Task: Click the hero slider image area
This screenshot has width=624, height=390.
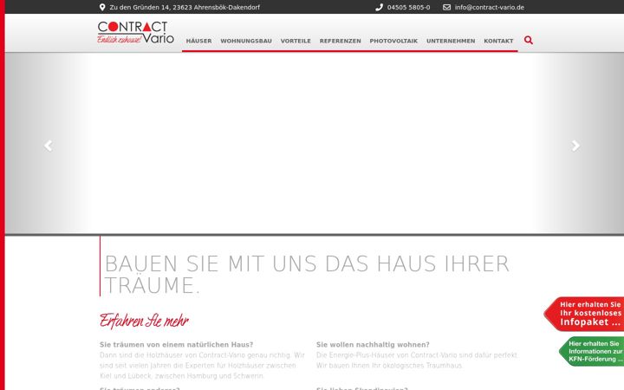Action: pyautogui.click(x=315, y=143)
